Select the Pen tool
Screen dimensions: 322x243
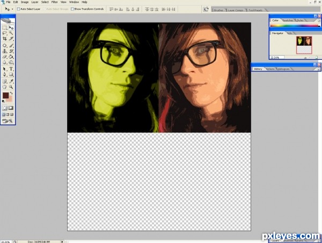coord(5,75)
